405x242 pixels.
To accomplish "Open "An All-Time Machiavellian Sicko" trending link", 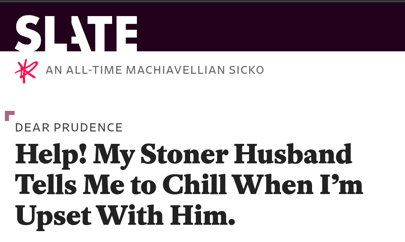I will [x=154, y=70].
